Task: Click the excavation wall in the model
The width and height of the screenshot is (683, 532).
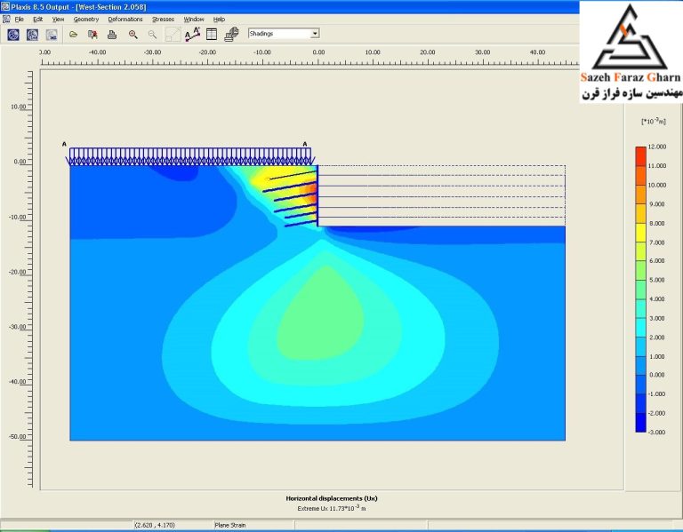Action: coord(317,195)
